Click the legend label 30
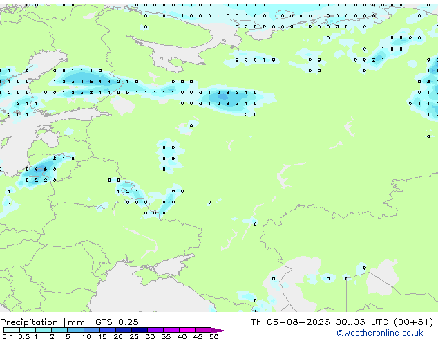 pyautogui.click(x=150, y=336)
